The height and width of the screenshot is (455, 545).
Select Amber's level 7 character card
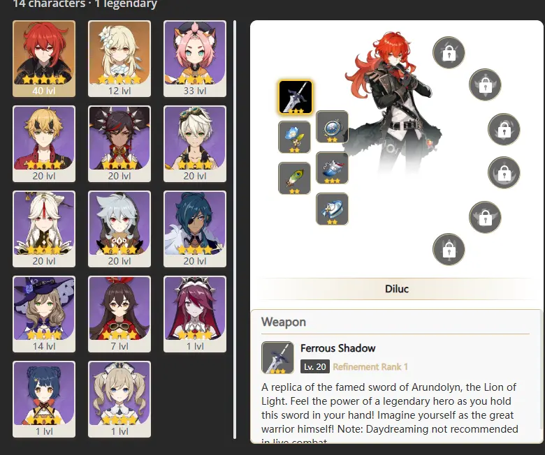(119, 314)
